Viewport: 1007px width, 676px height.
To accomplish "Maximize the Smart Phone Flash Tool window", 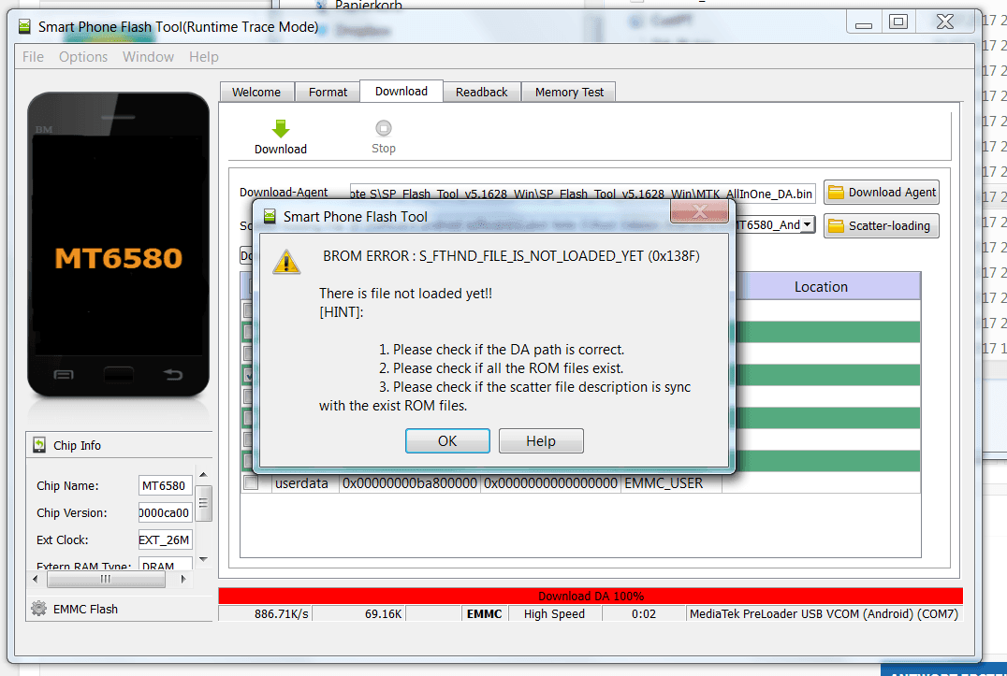I will 898,22.
